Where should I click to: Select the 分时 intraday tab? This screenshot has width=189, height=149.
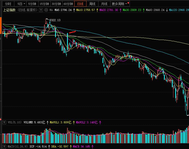point(8,4)
